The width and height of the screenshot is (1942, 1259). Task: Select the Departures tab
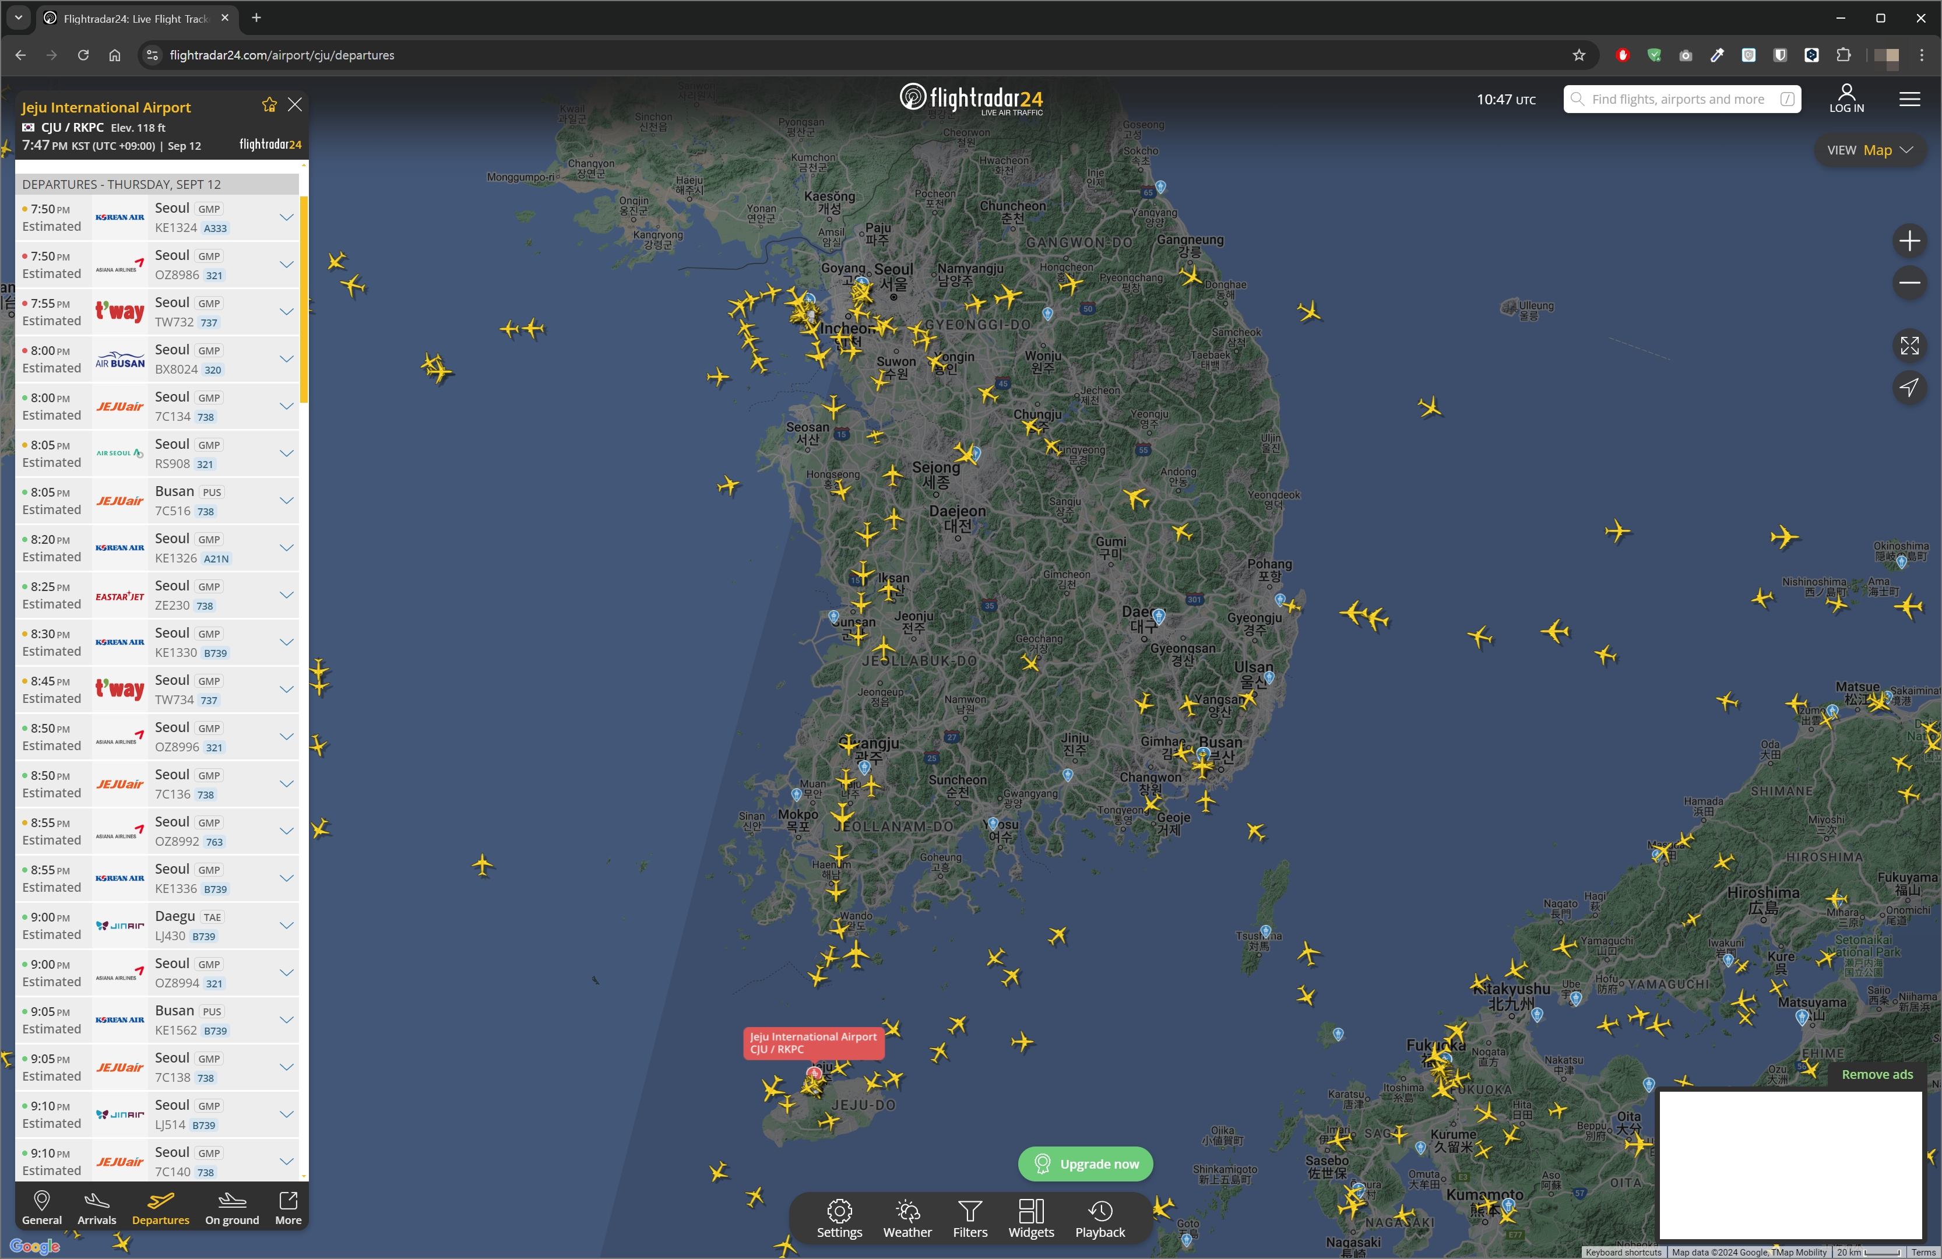click(160, 1208)
